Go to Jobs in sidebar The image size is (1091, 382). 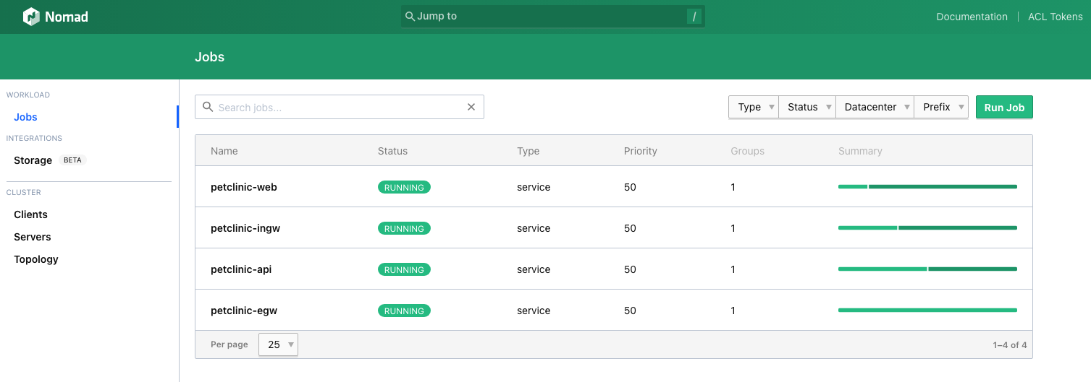click(x=26, y=117)
